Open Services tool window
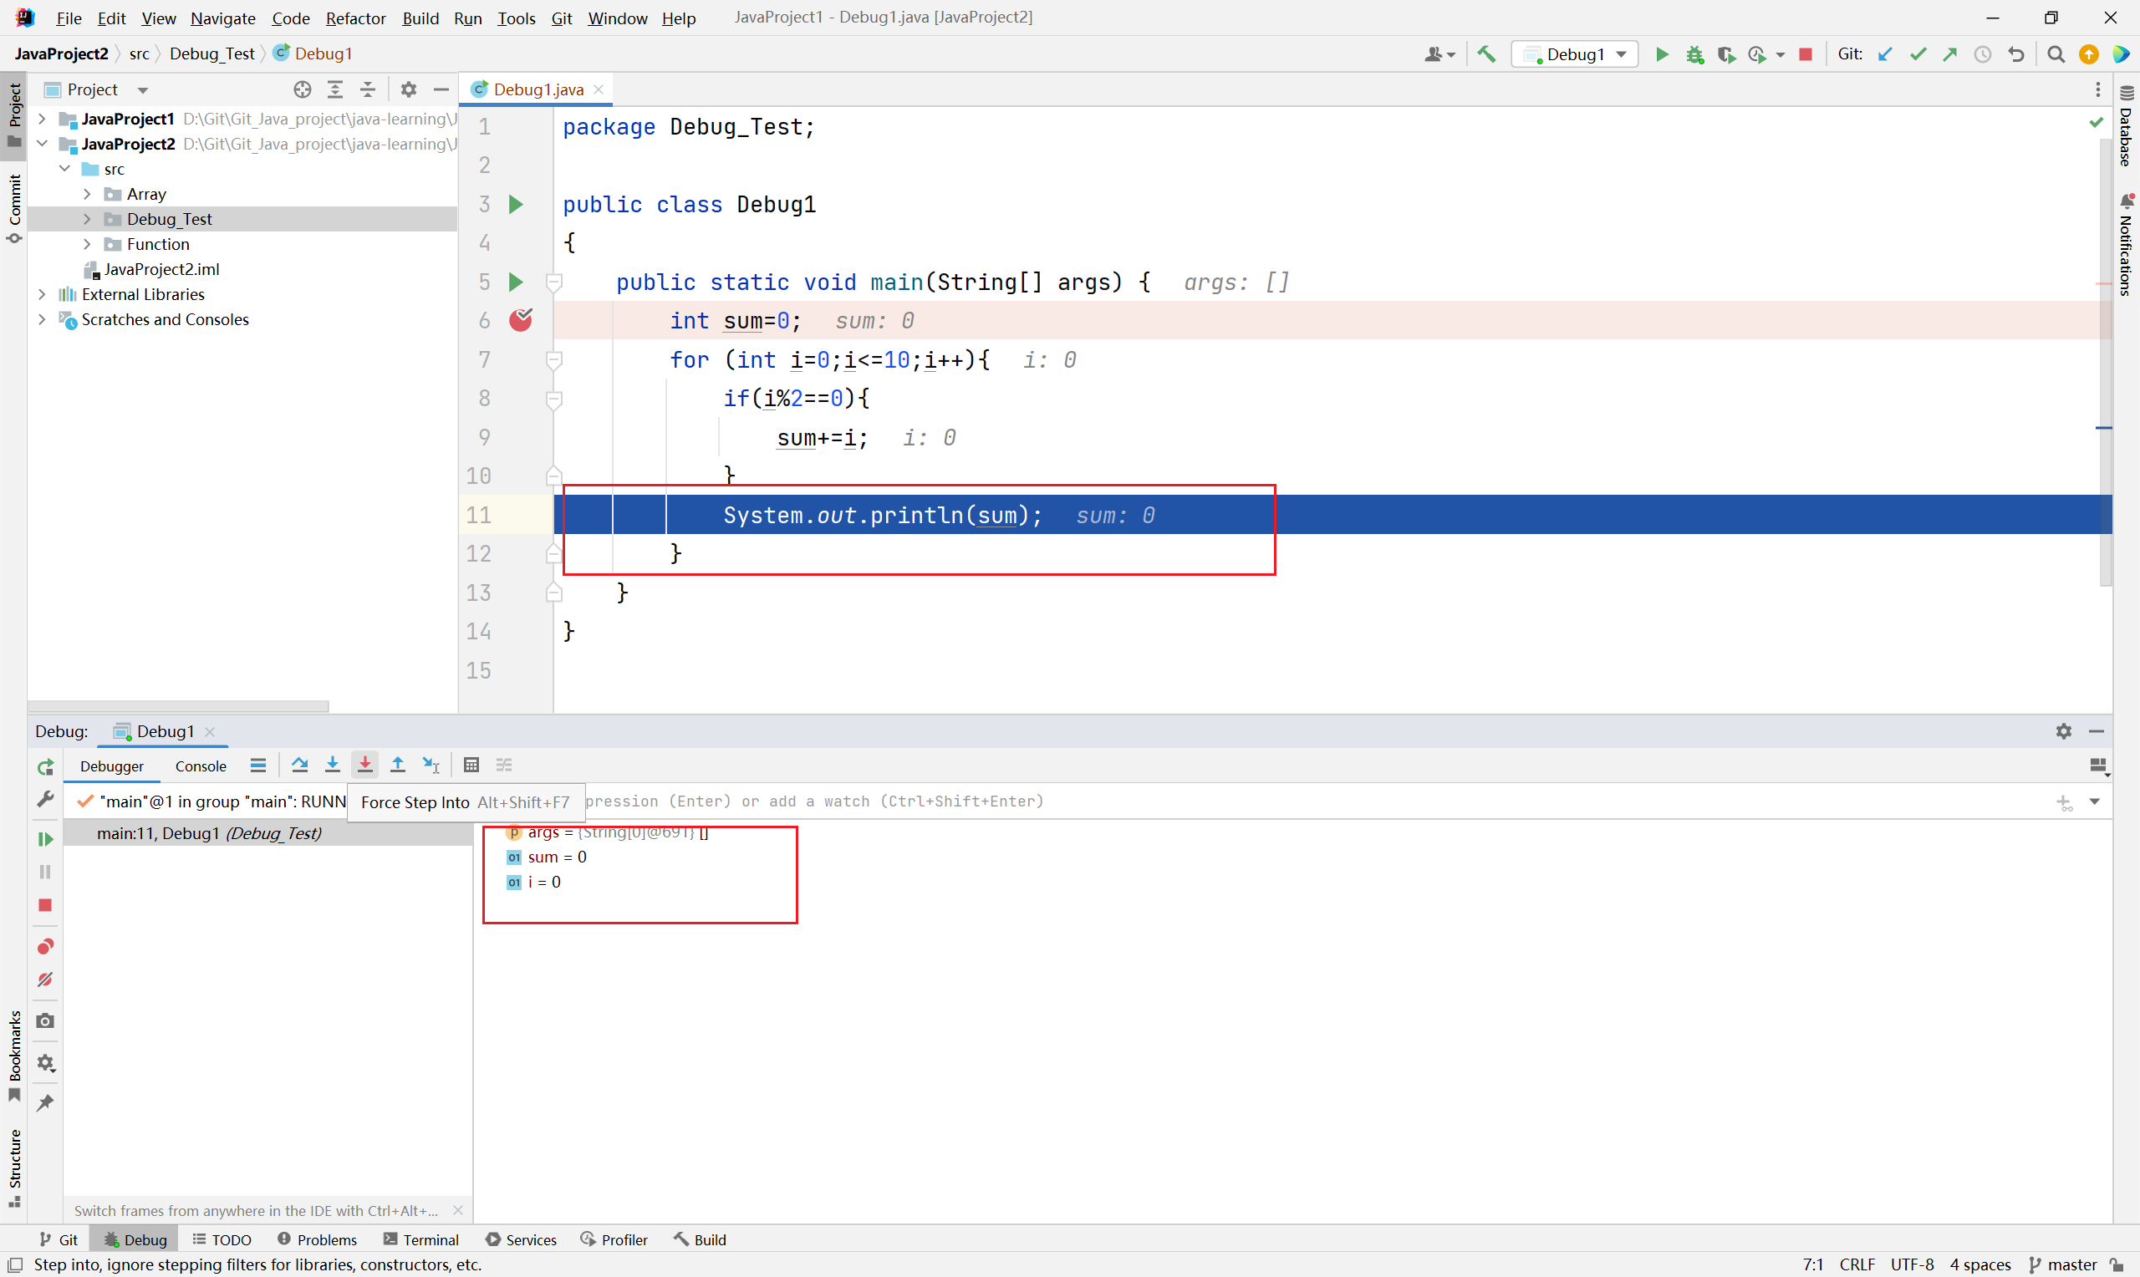The height and width of the screenshot is (1277, 2140). click(x=522, y=1239)
